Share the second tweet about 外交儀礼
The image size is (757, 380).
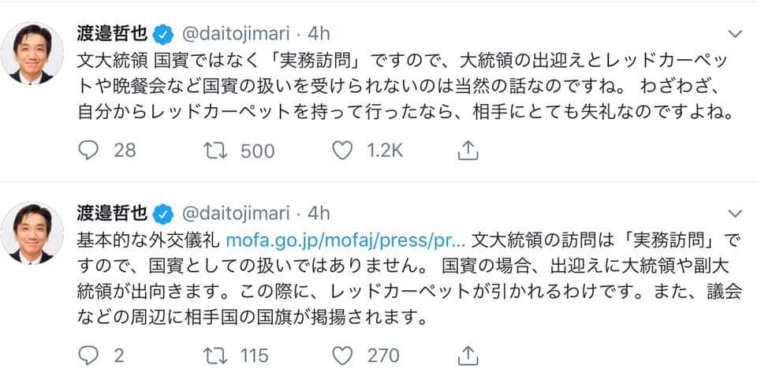point(468,356)
